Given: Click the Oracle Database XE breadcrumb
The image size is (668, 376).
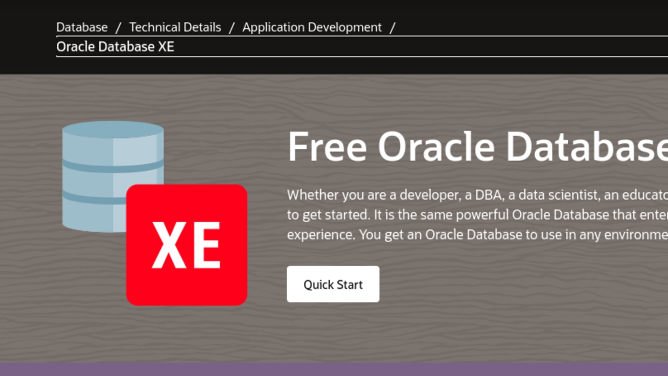Looking at the screenshot, I should (x=115, y=47).
